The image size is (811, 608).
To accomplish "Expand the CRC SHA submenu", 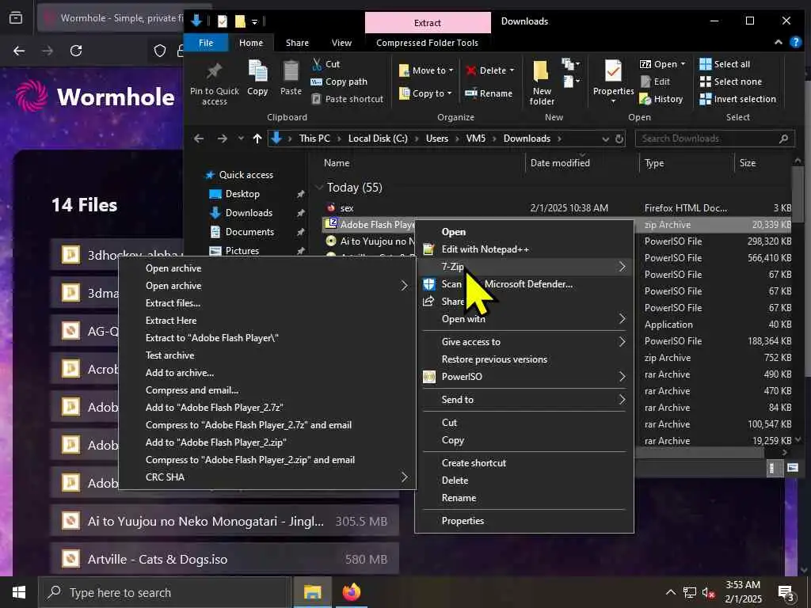I will (x=267, y=477).
